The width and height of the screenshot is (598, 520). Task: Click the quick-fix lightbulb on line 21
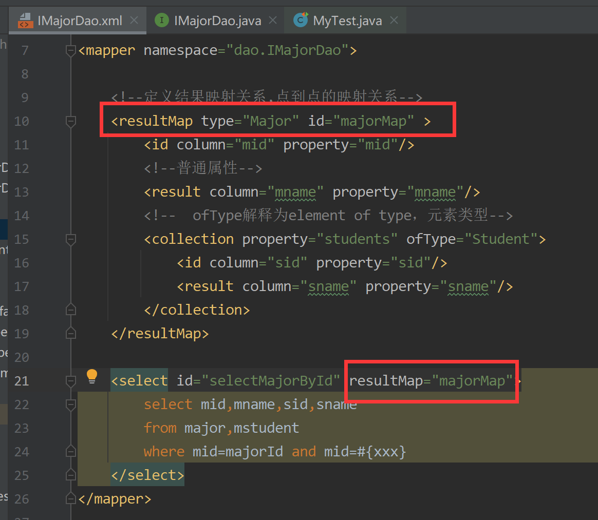click(x=91, y=376)
